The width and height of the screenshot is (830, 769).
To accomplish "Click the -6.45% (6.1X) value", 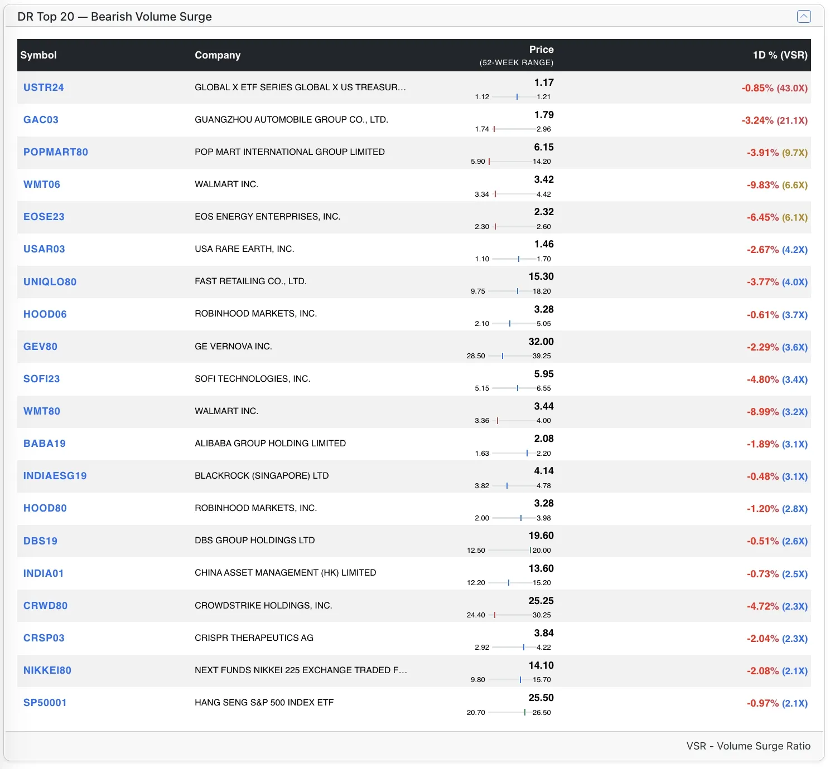I will pyautogui.click(x=777, y=217).
